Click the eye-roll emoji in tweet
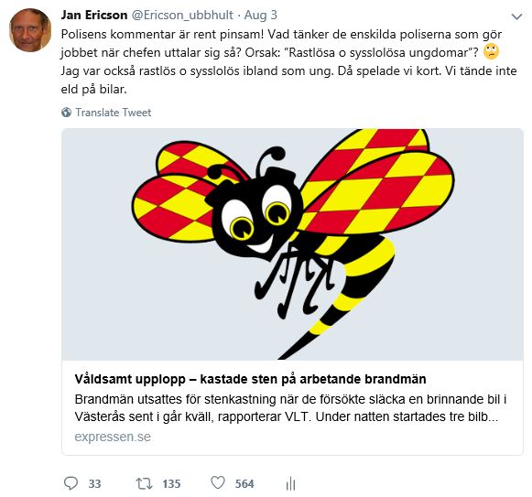 pyautogui.click(x=491, y=51)
